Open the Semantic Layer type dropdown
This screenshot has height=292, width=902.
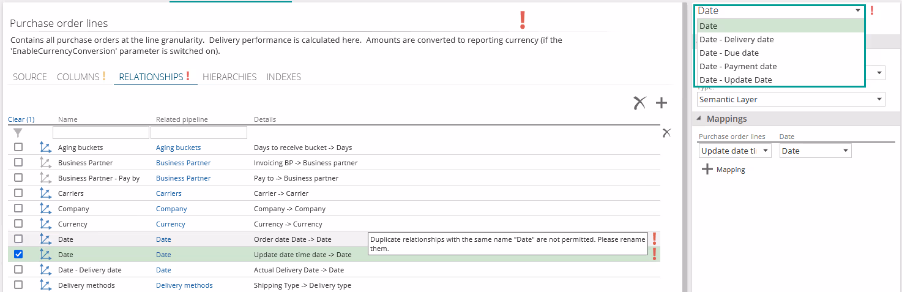791,99
